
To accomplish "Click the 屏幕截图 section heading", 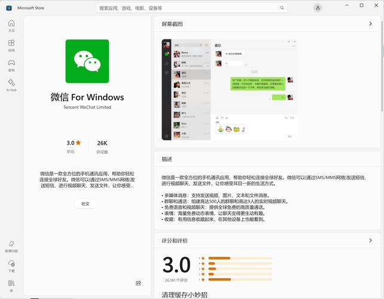I will point(172,24).
